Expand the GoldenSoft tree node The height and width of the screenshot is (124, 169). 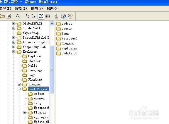pos(13,28)
